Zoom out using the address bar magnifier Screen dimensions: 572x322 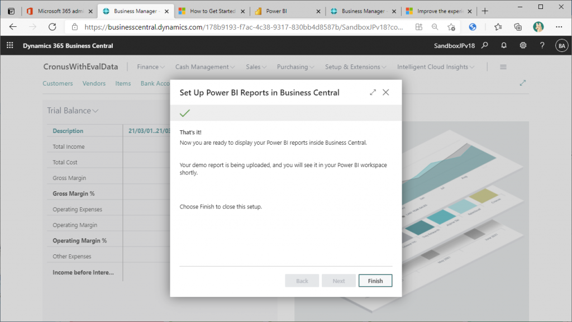click(x=435, y=27)
